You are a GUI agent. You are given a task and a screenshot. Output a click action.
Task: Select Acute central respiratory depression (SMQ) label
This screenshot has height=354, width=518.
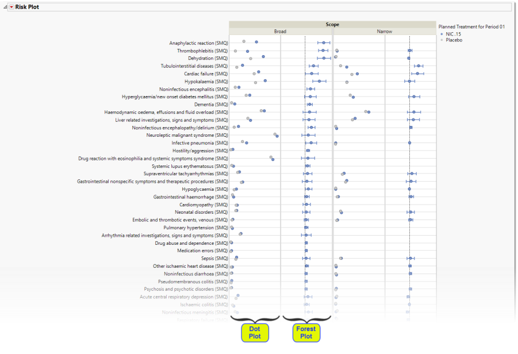tap(183, 297)
